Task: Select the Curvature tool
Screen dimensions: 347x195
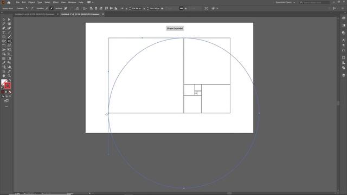Action: [9, 28]
